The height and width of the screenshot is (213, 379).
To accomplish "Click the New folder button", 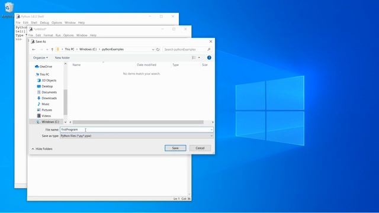I will (62, 58).
